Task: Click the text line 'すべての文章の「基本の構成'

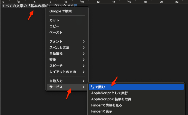Action: (25, 6)
